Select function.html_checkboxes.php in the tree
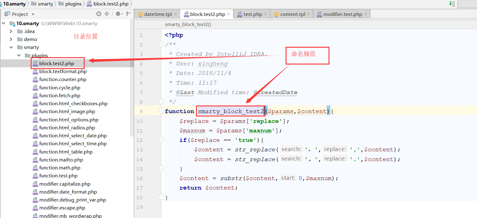This screenshot has width=477, height=218. point(73,103)
